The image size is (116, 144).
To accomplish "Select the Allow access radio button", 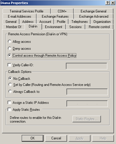I will [10, 42].
